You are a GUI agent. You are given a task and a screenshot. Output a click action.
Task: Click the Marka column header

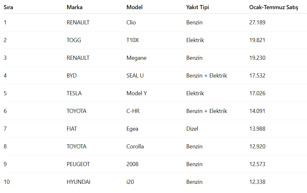click(75, 7)
